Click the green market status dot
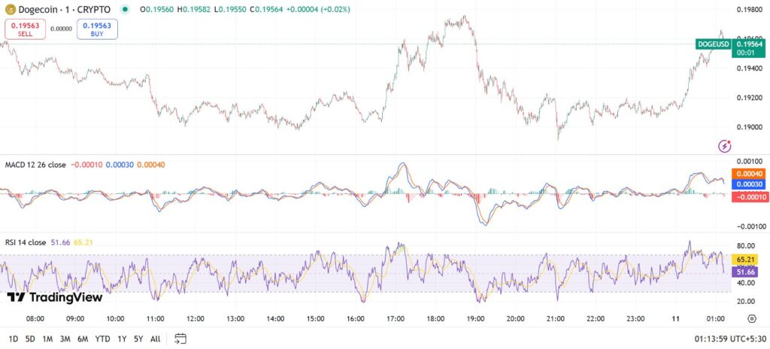The height and width of the screenshot is (349, 770). click(124, 10)
